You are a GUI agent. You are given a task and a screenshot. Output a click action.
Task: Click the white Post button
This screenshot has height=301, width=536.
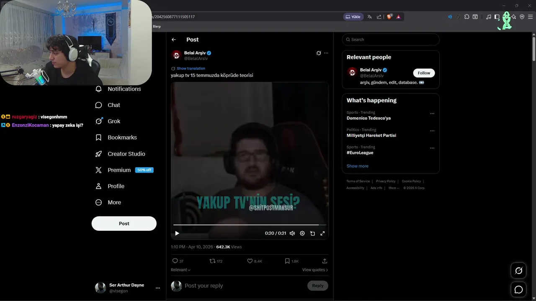pos(124,224)
